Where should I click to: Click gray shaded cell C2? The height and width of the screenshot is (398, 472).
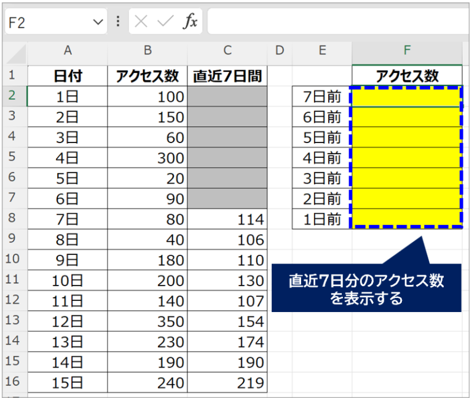point(227,96)
